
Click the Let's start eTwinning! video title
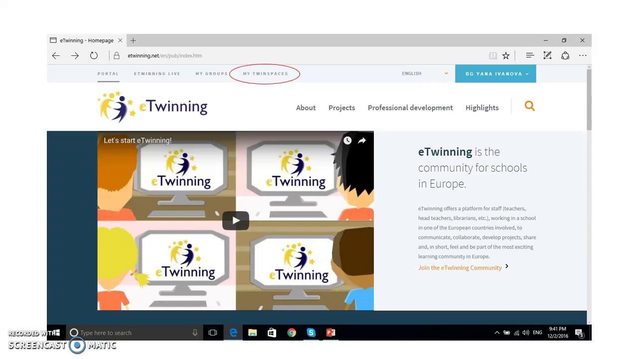click(x=138, y=141)
